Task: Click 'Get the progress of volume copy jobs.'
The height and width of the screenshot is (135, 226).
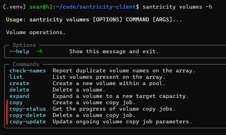Action: point(114,109)
